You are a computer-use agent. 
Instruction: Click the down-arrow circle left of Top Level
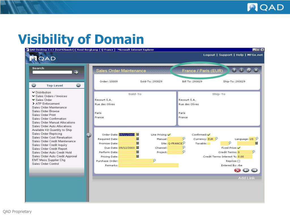[x=34, y=85]
